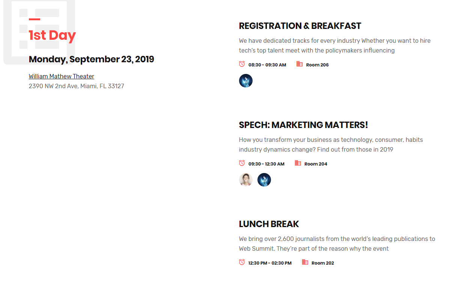Click the building icon next to Room 206
465x286 pixels.
pyautogui.click(x=299, y=64)
